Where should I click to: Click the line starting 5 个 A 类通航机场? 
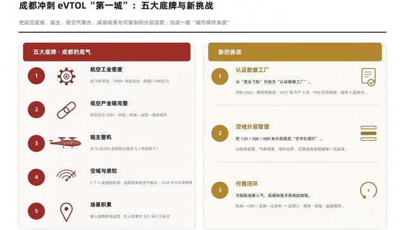click(141, 183)
